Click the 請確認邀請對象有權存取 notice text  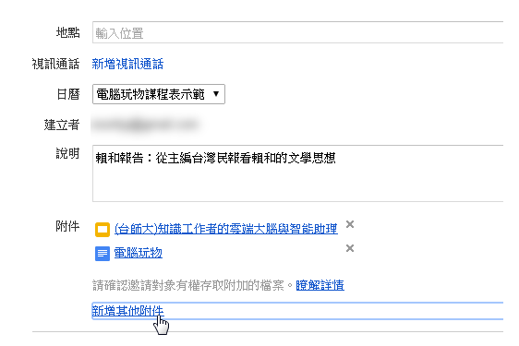pos(188,285)
